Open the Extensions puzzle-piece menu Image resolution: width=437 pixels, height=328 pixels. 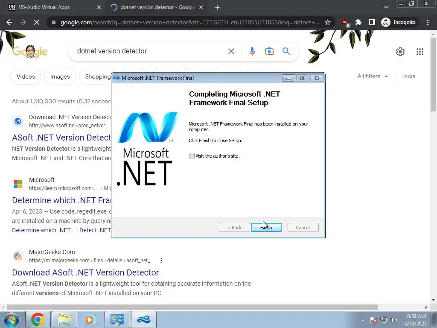[358, 22]
